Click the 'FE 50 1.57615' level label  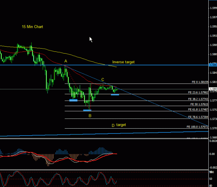199,104
